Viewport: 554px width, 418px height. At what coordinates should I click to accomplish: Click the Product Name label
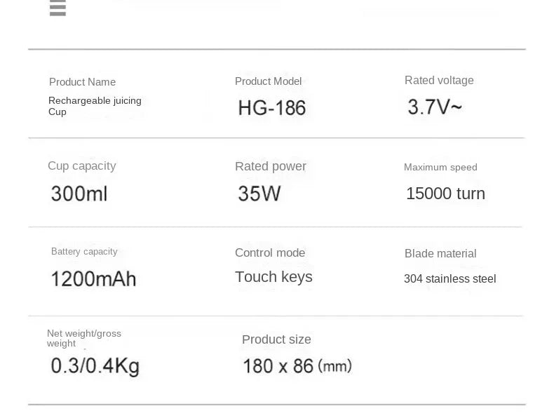[82, 82]
